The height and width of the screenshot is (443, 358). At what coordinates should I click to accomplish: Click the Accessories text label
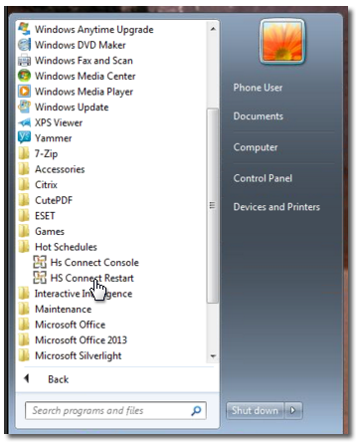[x=60, y=169]
